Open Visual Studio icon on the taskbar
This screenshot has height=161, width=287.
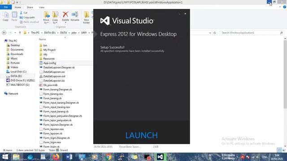(x=160, y=157)
